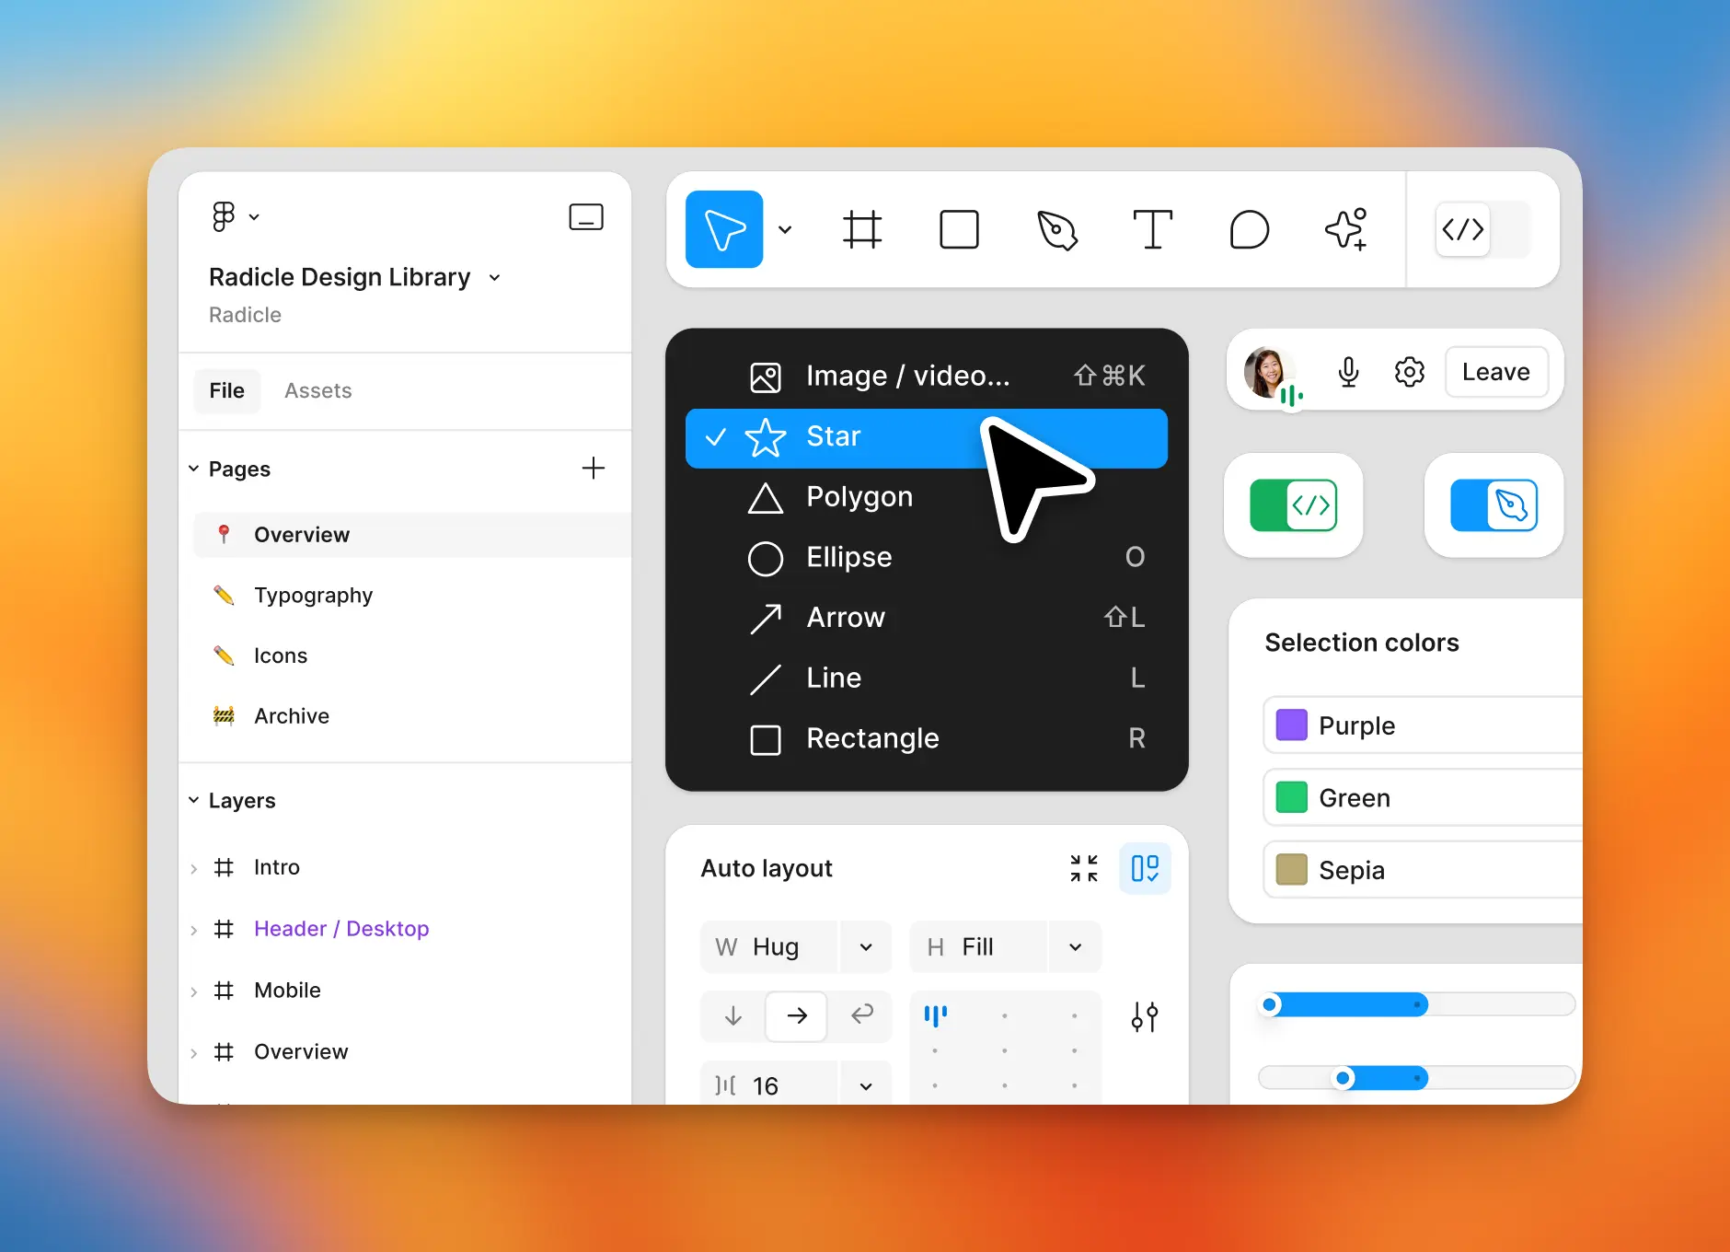The width and height of the screenshot is (1730, 1252).
Task: Toggle the blue pen draw switch
Action: (x=1494, y=505)
